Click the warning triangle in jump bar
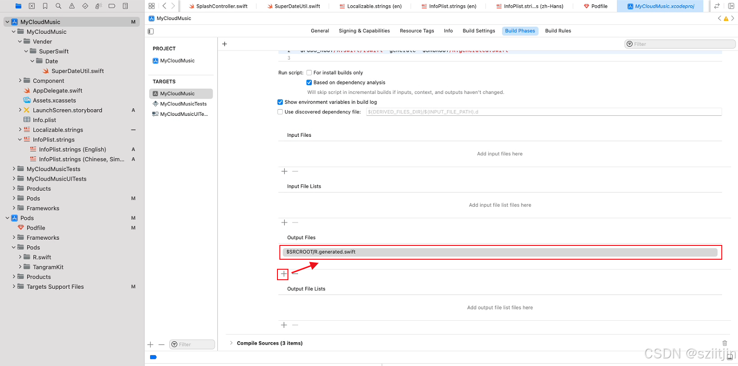The image size is (738, 366). point(726,19)
